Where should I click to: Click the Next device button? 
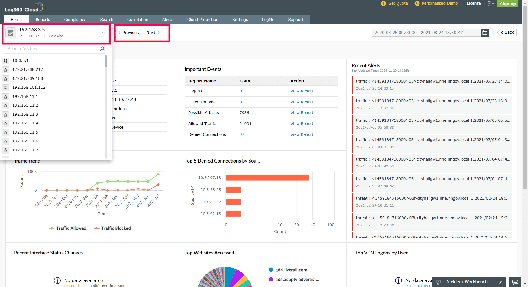click(153, 33)
